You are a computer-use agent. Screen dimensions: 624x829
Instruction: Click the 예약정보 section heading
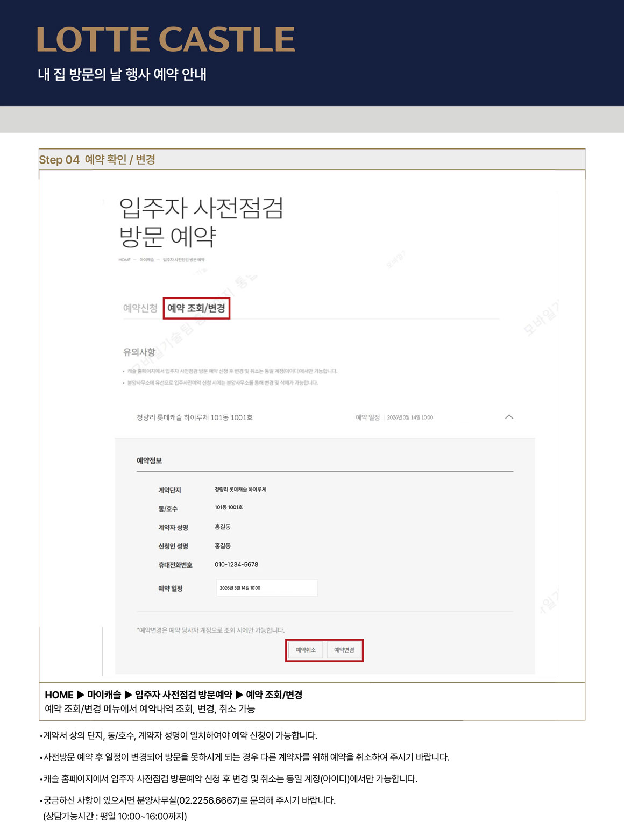149,460
